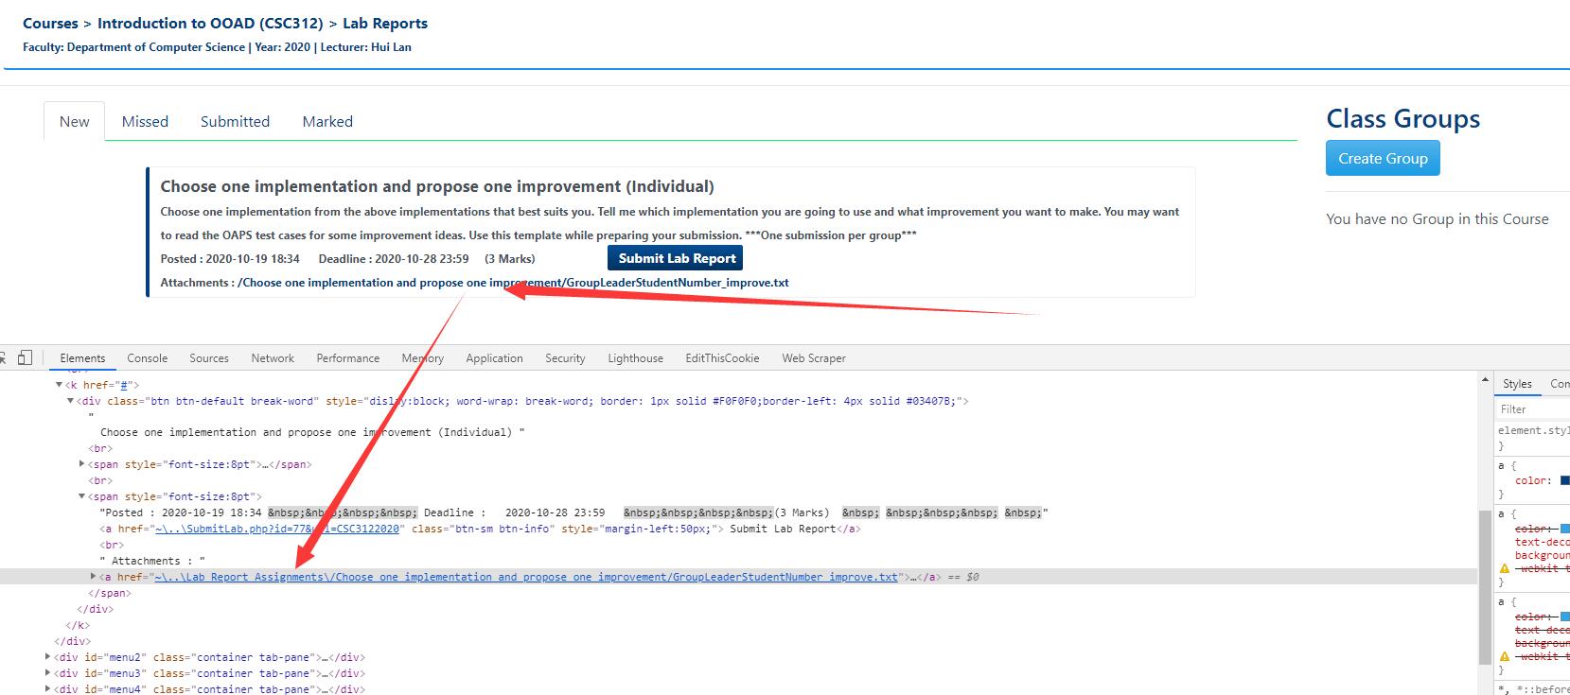The width and height of the screenshot is (1570, 695).
Task: Click the dark blue color swatch in Styles
Action: point(1565,480)
